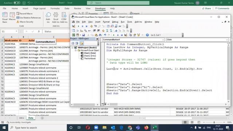This screenshot has width=233, height=131.
Task: Switch Excel to Page Break Preview in status bar
Action: pos(199,122)
